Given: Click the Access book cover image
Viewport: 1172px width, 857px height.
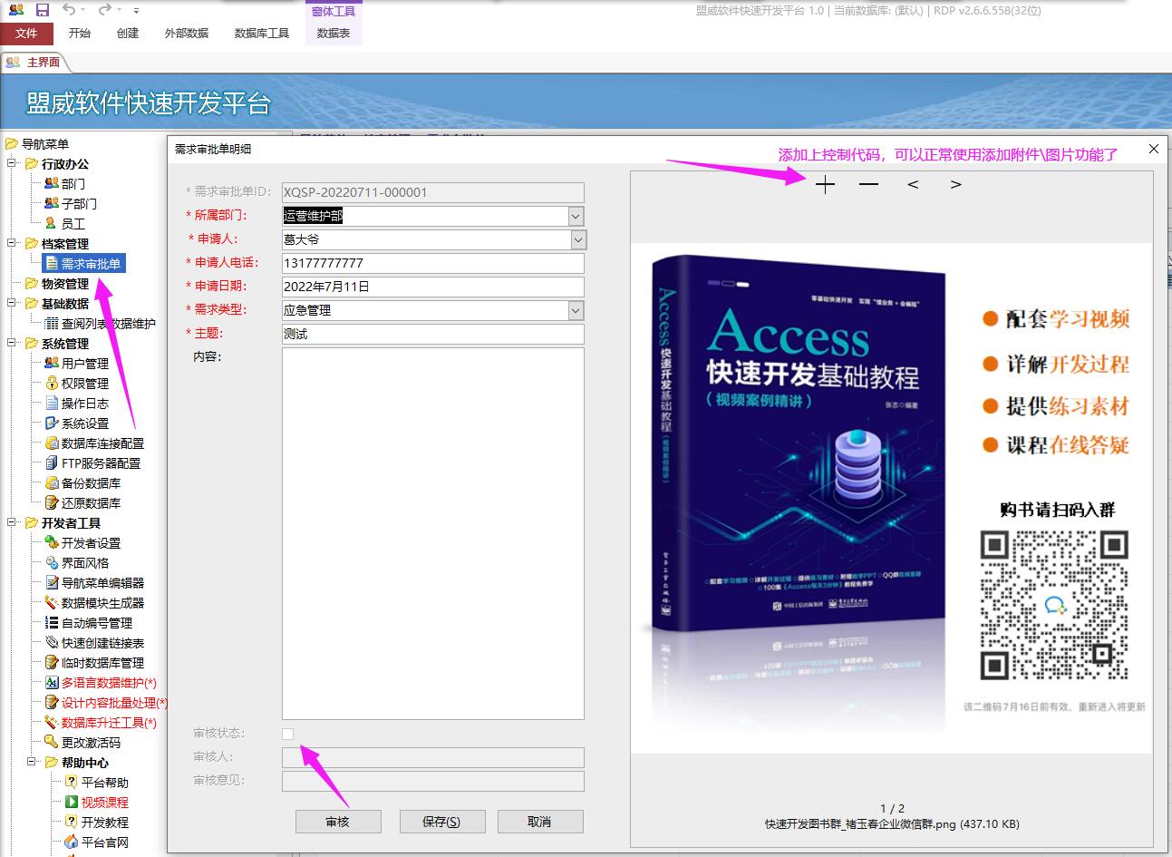Looking at the screenshot, I should pyautogui.click(x=799, y=444).
